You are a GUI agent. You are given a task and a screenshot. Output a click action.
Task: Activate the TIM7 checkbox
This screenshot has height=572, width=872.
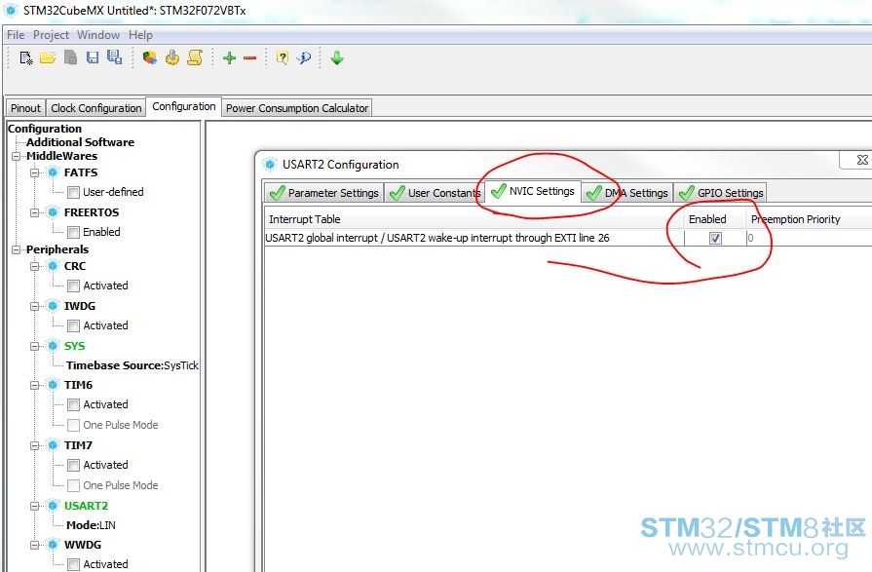[x=73, y=465]
